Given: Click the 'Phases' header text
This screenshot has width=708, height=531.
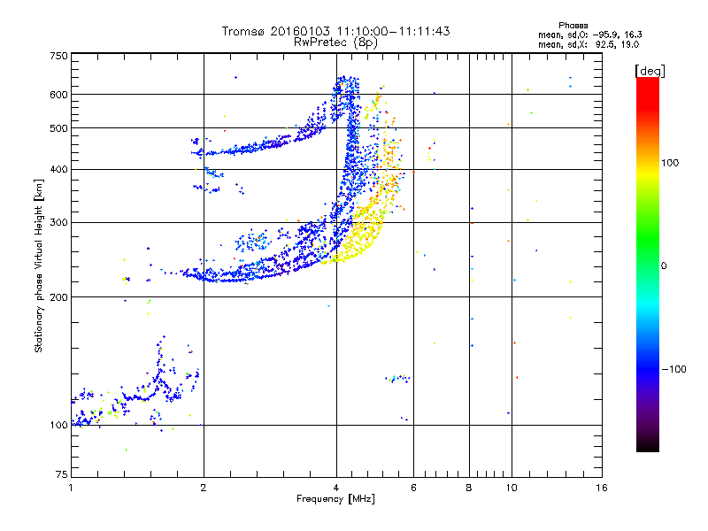Looking at the screenshot, I should point(573,26).
